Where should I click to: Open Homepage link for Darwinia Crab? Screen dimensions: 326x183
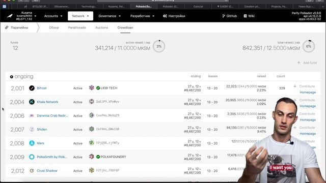pyautogui.click(x=308, y=120)
